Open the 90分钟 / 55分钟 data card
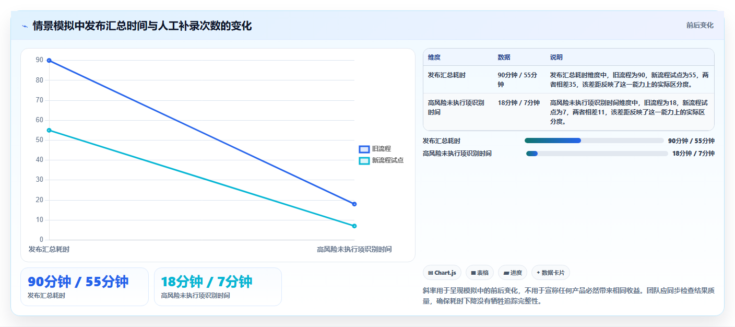Image resolution: width=735 pixels, height=327 pixels. pos(85,287)
